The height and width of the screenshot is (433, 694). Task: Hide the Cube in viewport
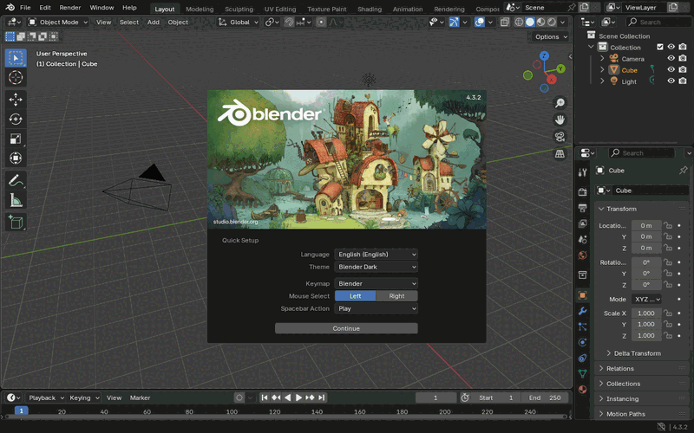click(x=671, y=70)
